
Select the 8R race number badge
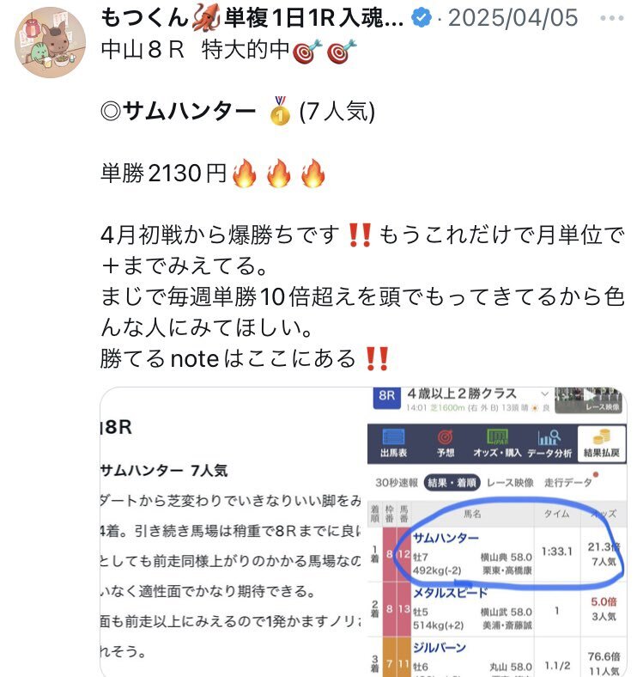(x=386, y=396)
